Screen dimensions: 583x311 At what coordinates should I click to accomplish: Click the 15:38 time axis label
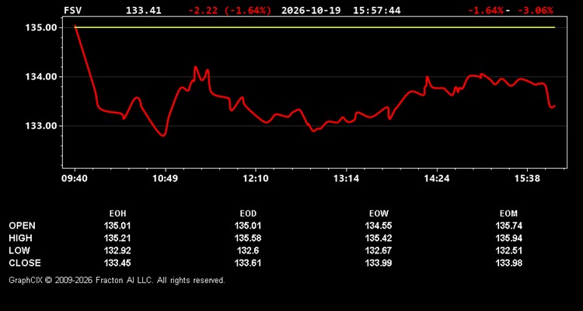[527, 179]
